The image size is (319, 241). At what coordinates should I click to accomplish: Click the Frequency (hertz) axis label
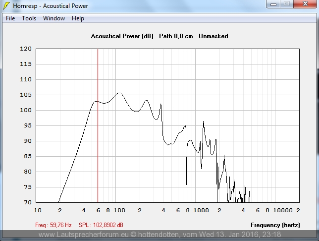point(275,225)
